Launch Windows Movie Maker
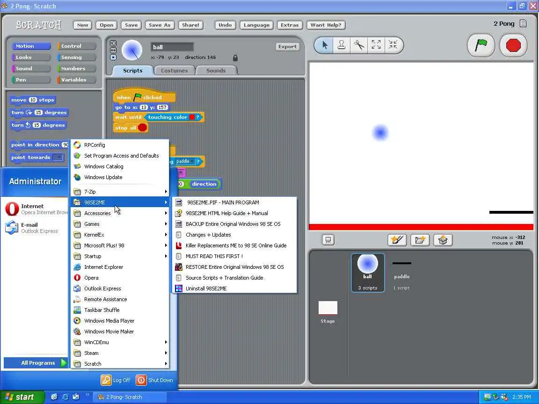The width and height of the screenshot is (539, 404). [120, 332]
